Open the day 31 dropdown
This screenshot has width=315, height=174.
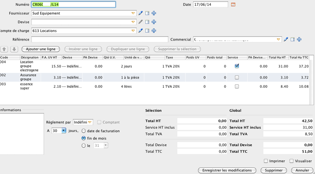(106, 146)
